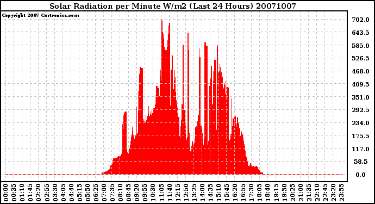Click the 06:25 time label
The image size is (375, 204).
coord(96,193)
